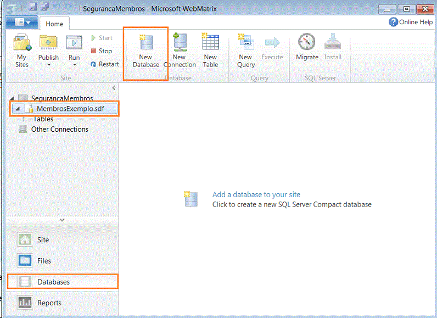
Task: Select the Tables tree item
Action: [43, 119]
